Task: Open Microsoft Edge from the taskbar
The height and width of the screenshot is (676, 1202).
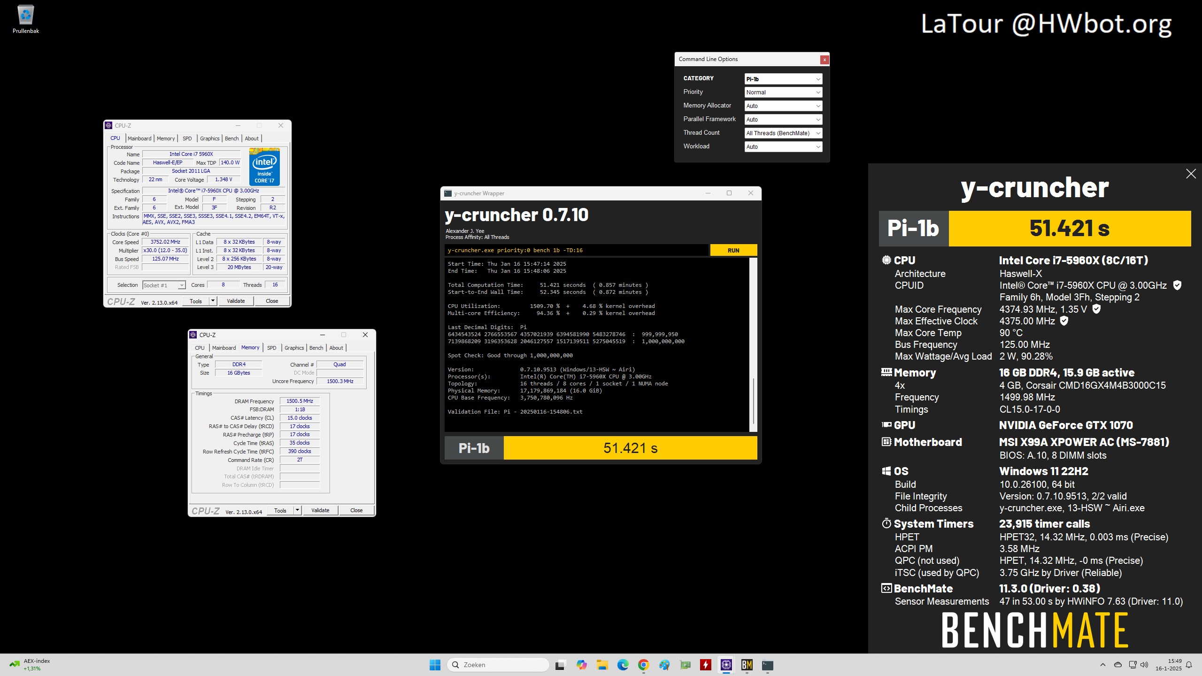Action: [623, 665]
